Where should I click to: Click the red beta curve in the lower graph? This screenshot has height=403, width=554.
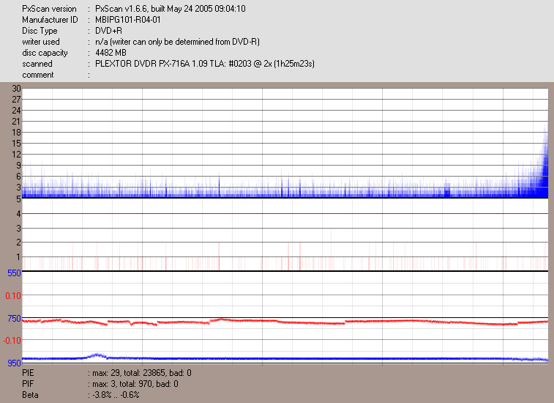click(285, 322)
